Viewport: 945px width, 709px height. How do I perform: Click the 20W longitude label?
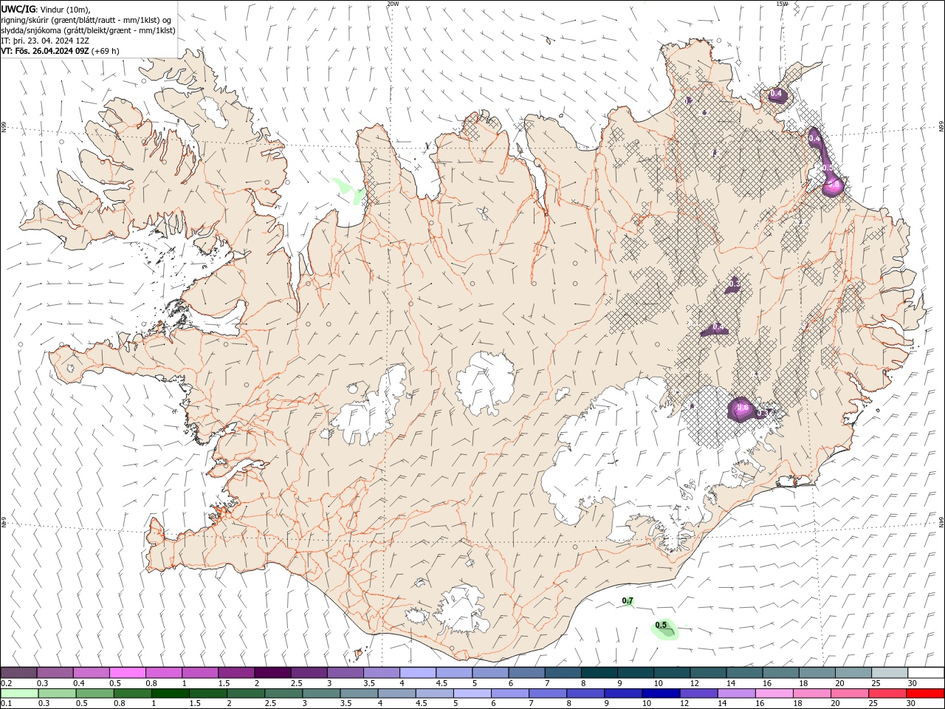tap(393, 4)
